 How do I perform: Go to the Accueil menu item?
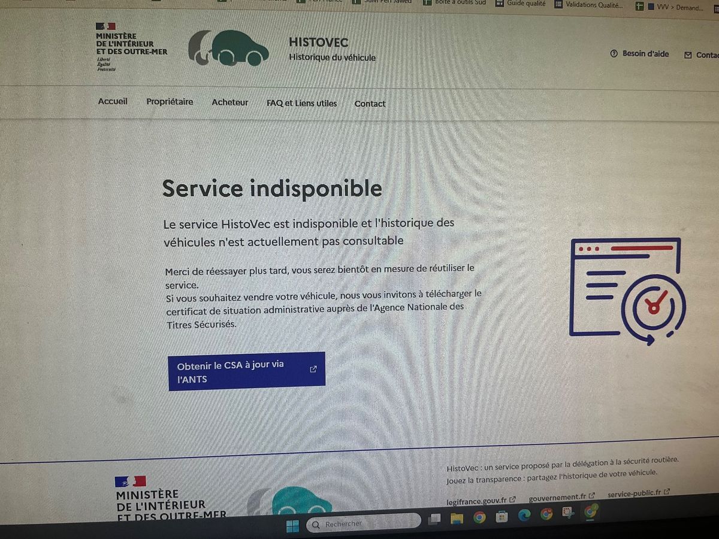[113, 102]
